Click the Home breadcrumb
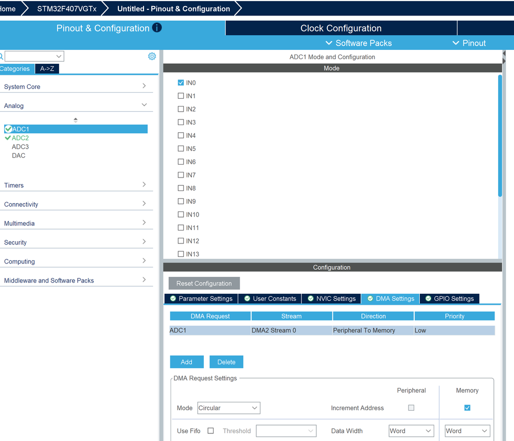The width and height of the screenshot is (514, 441). coord(8,9)
